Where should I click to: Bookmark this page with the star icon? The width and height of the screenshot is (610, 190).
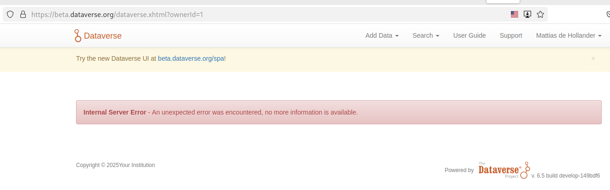pos(540,14)
